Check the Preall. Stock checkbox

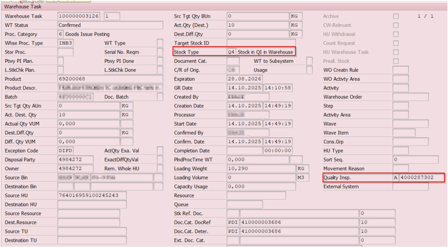[x=396, y=61]
